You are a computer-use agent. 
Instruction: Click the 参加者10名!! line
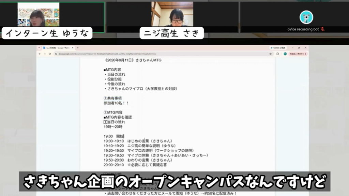(x=116, y=103)
